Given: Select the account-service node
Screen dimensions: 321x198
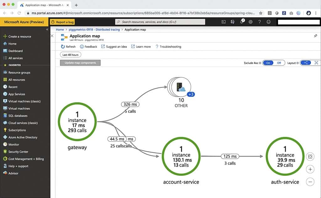Looking at the screenshot, I should [181, 156].
